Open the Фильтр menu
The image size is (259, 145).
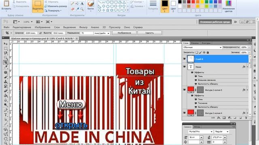(x=83, y=27)
